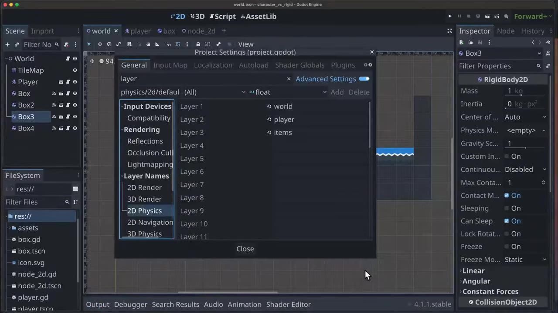This screenshot has height=313, width=558.
Task: Enable the Custom Integrator checkbox
Action: click(507, 156)
